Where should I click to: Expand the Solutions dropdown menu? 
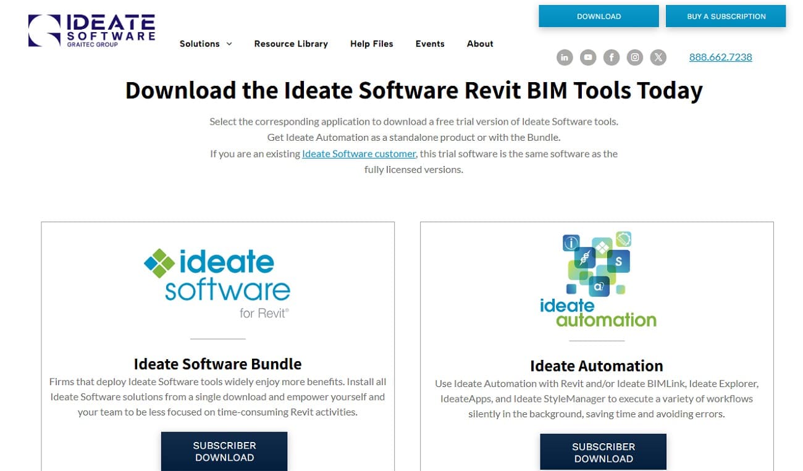(200, 44)
